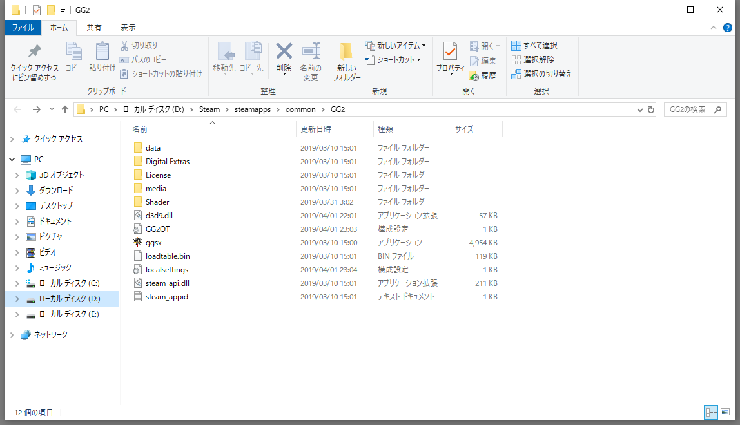Click Select all (すべて選択)
The width and height of the screenshot is (740, 425).
(x=535, y=45)
